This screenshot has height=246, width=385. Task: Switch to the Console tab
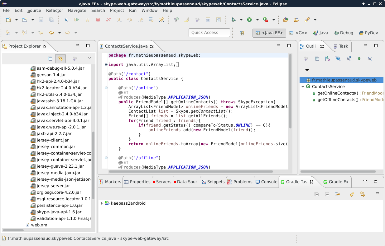tap(266, 182)
